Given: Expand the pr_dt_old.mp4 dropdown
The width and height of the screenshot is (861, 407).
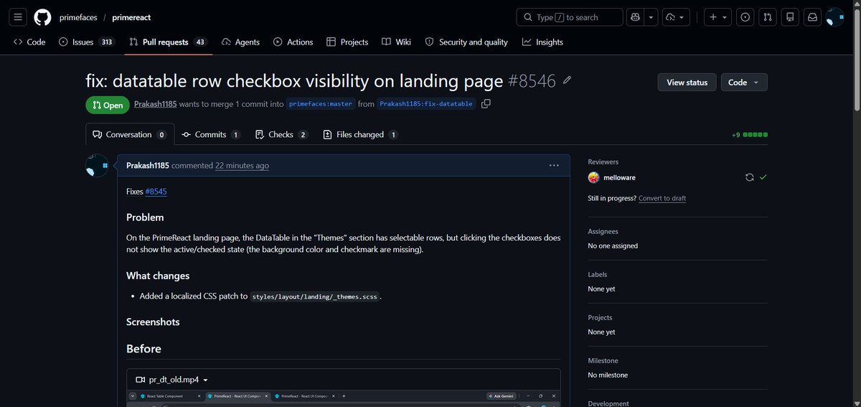Looking at the screenshot, I should pos(206,380).
